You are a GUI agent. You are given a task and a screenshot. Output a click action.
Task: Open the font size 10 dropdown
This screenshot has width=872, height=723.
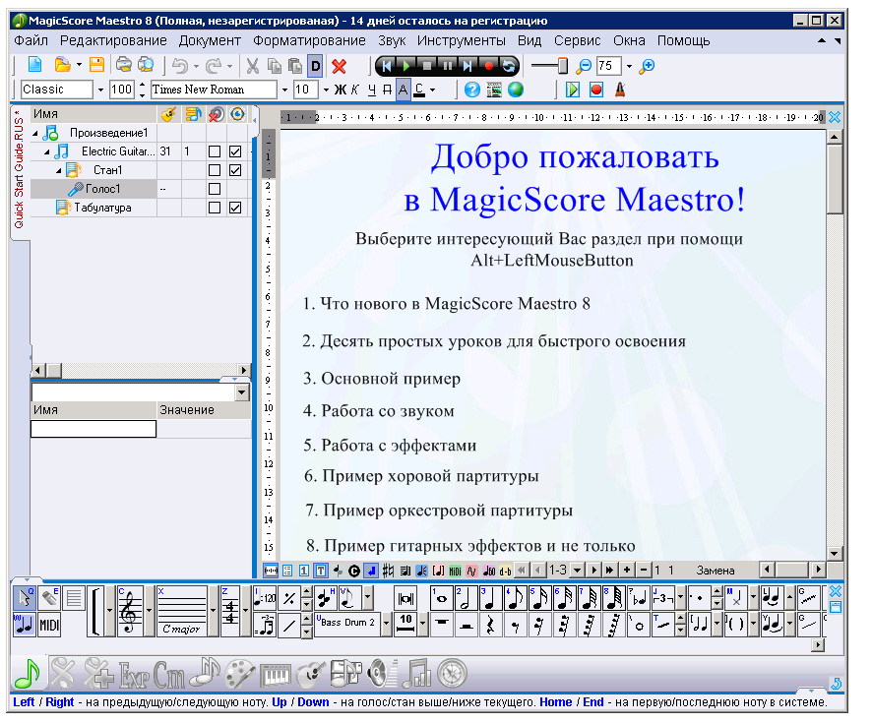pyautogui.click(x=326, y=90)
